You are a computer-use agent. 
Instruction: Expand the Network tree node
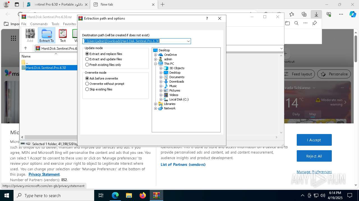coord(156,108)
